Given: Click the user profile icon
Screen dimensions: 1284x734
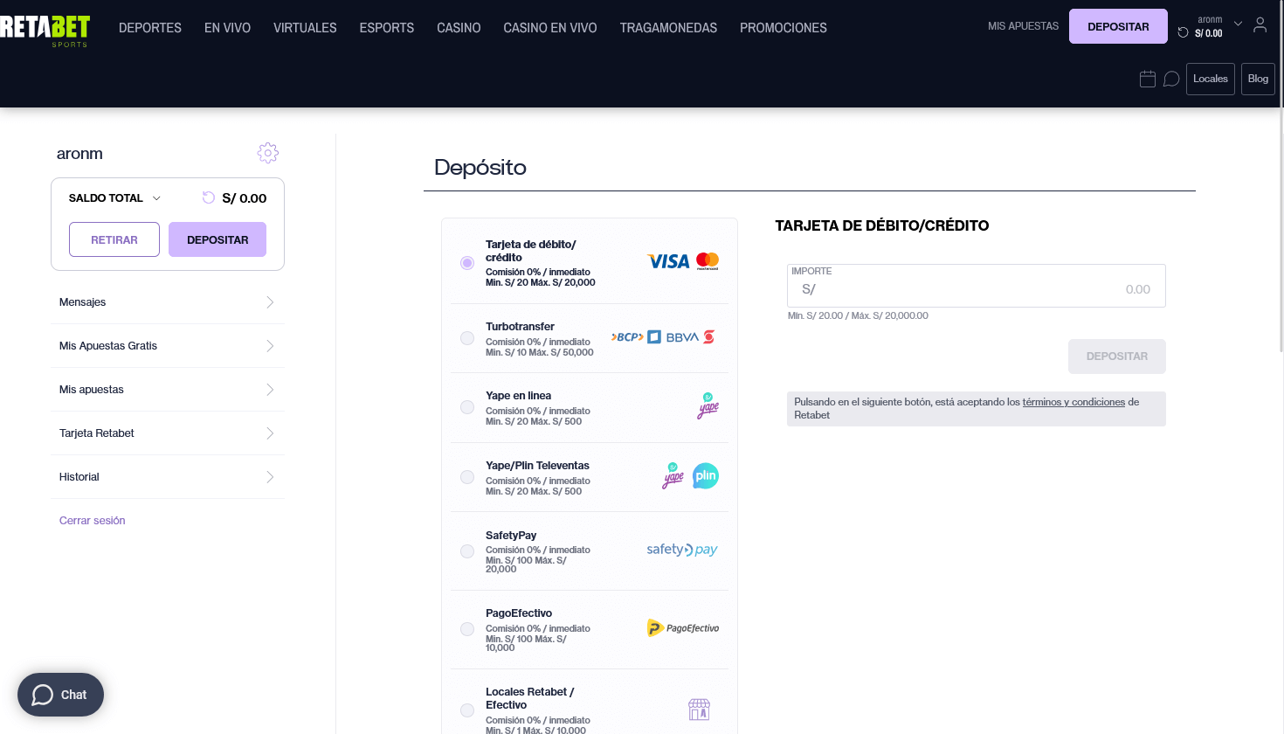Looking at the screenshot, I should tap(1260, 25).
